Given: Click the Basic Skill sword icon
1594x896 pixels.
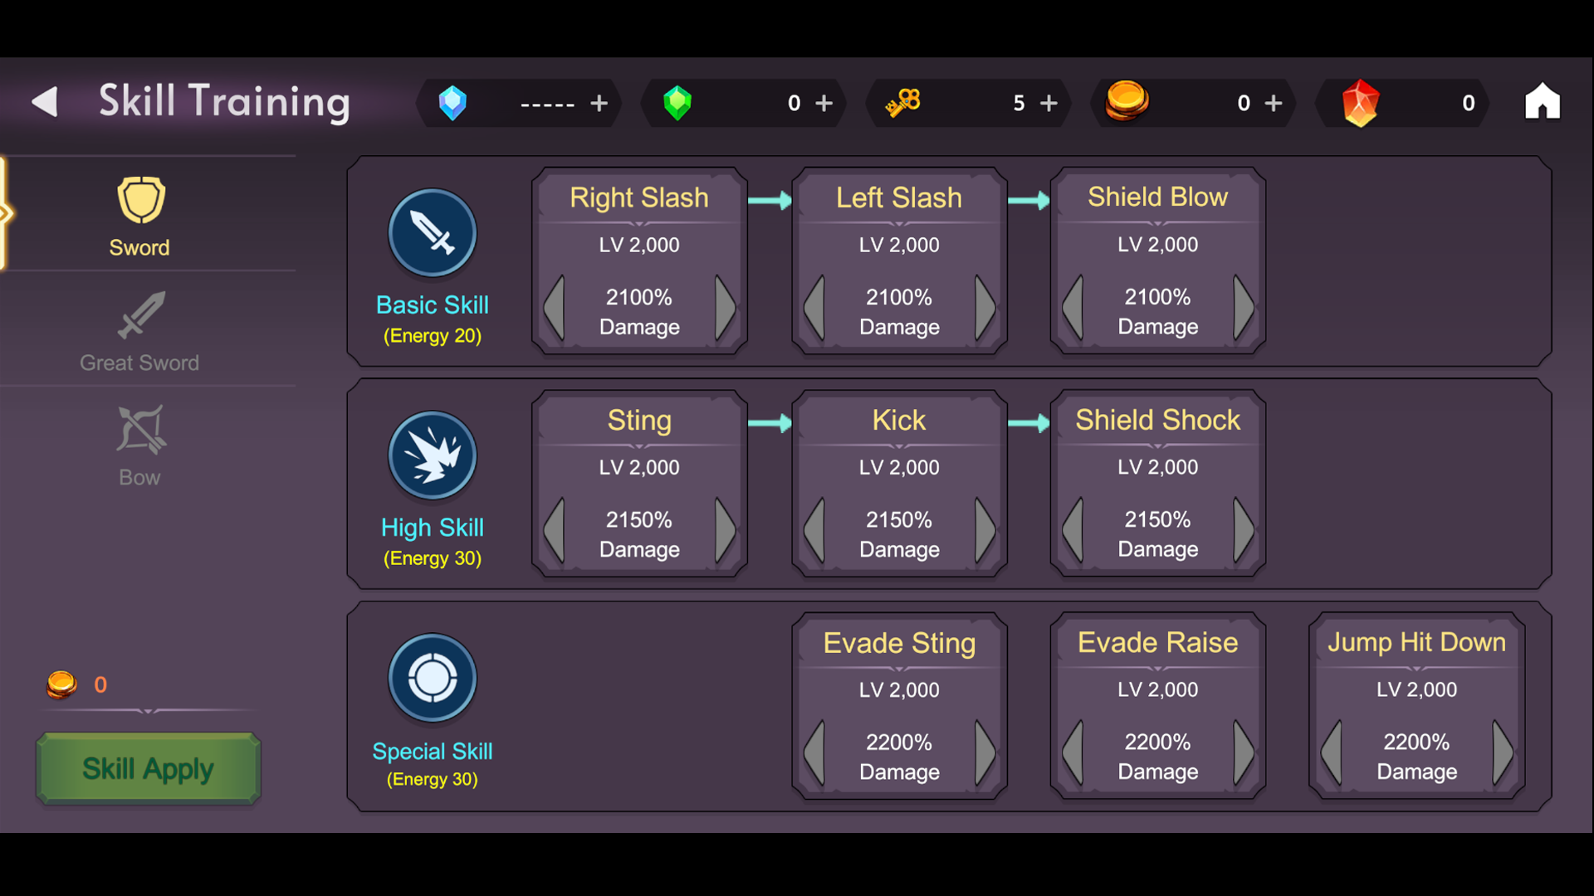Looking at the screenshot, I should pos(432,233).
